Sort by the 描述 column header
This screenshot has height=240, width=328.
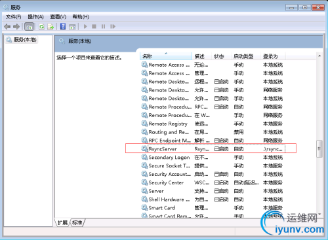click(x=202, y=56)
